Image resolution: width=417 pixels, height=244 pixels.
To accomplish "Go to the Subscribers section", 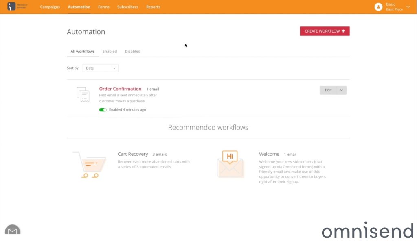I will point(127,7).
